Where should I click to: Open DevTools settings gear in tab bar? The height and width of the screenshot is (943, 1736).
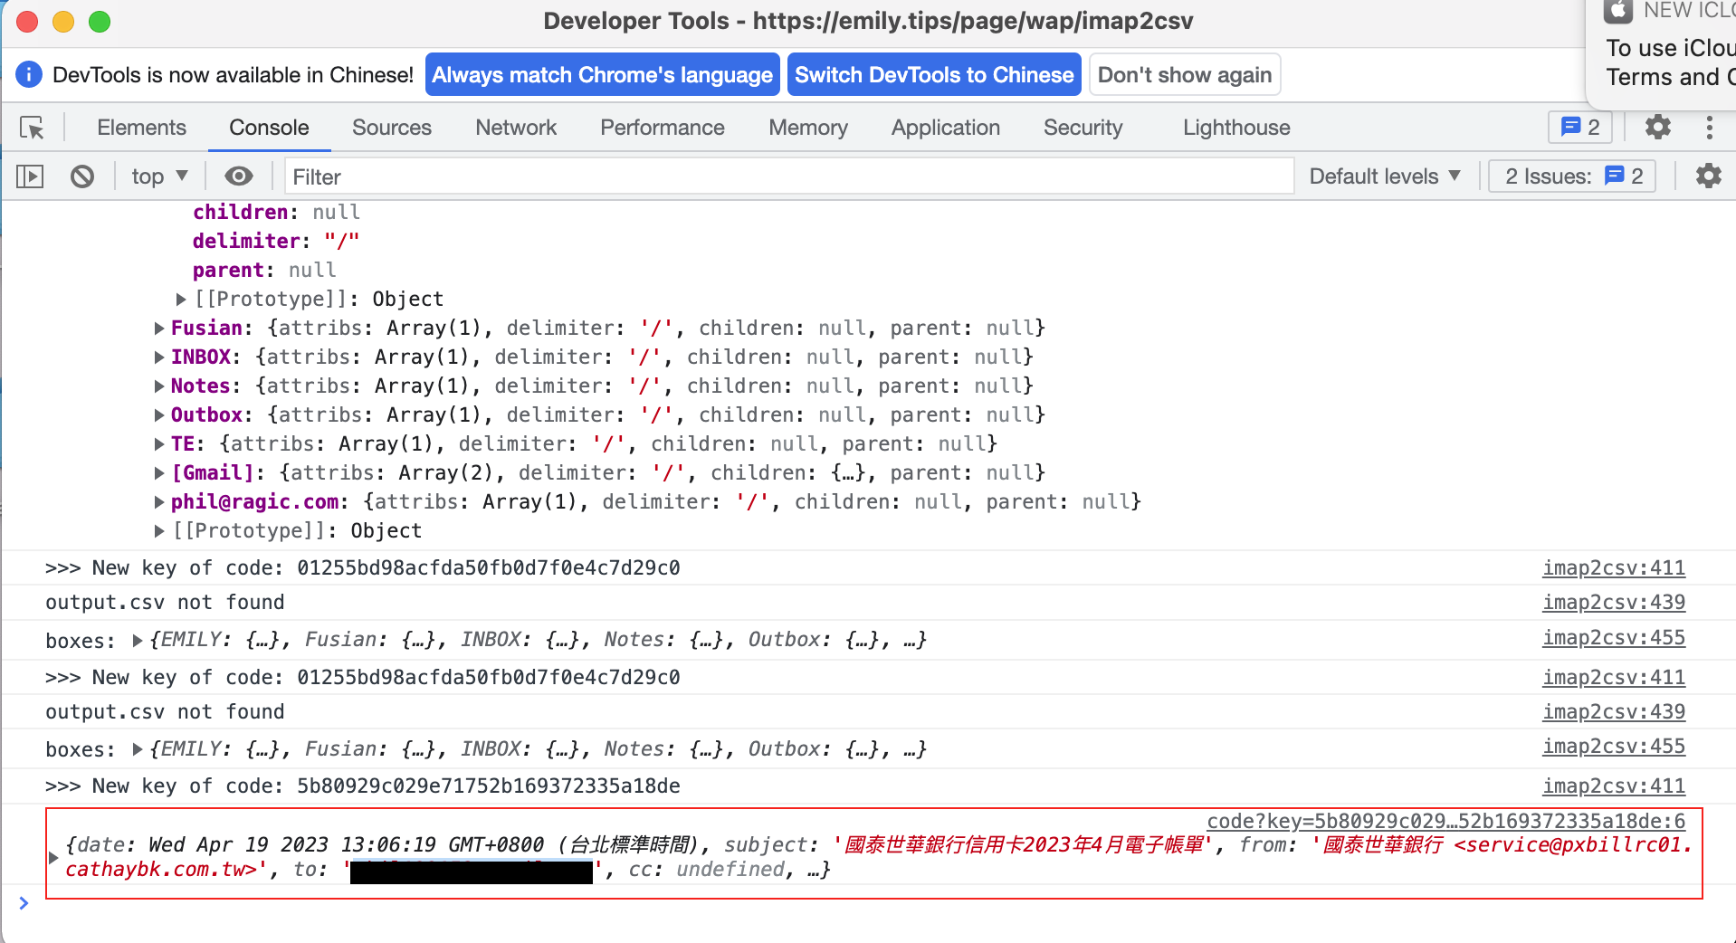coord(1657,128)
